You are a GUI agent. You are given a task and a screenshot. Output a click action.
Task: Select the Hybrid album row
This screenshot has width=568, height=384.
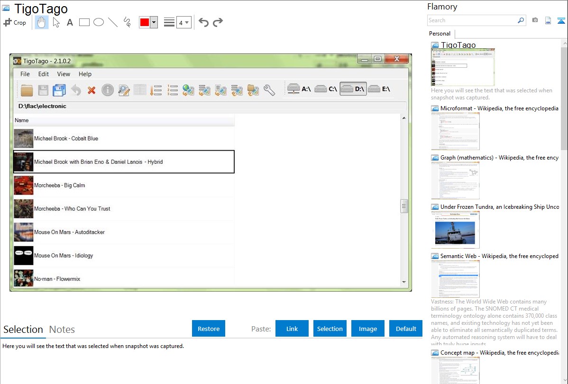[124, 162]
